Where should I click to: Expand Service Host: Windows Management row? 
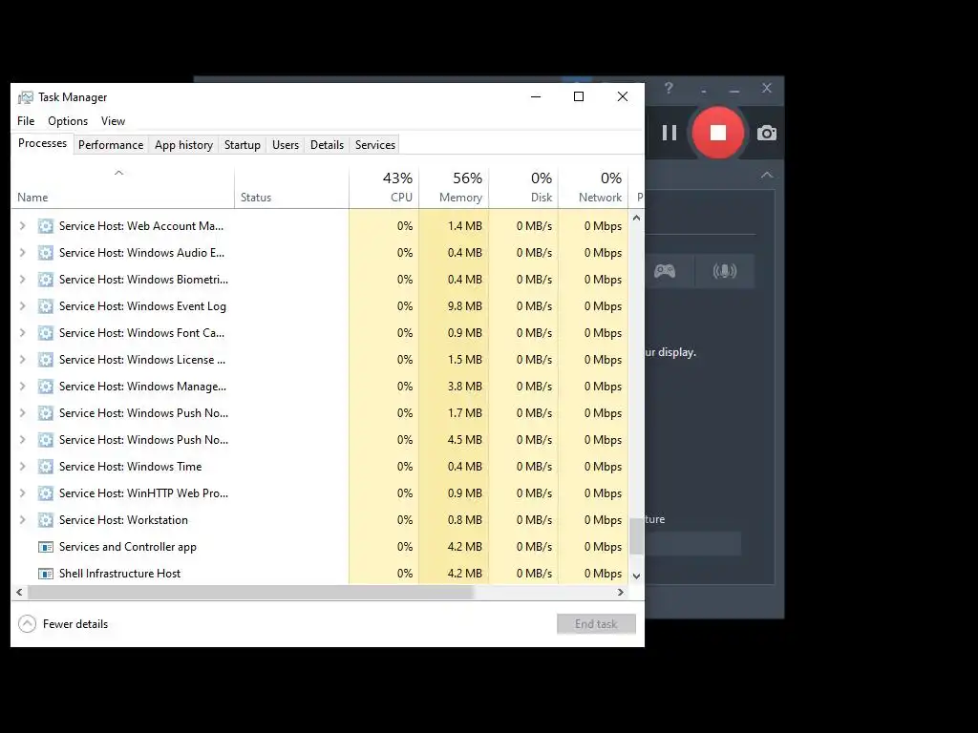click(23, 387)
